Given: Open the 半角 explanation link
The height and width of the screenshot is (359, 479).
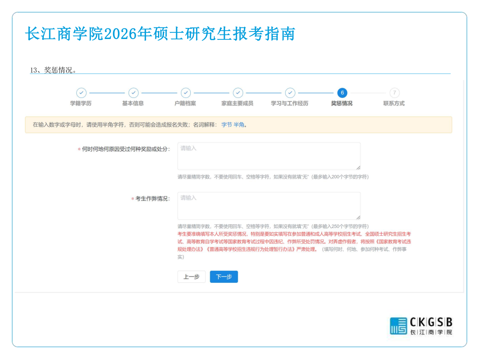Looking at the screenshot, I should coord(239,125).
